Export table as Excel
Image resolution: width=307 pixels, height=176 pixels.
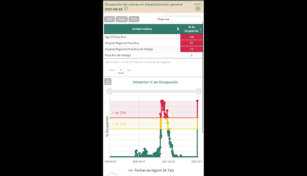122,19
